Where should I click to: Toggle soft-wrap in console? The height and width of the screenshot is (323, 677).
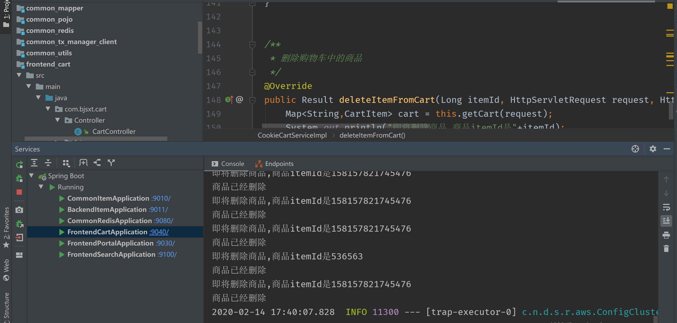click(666, 207)
